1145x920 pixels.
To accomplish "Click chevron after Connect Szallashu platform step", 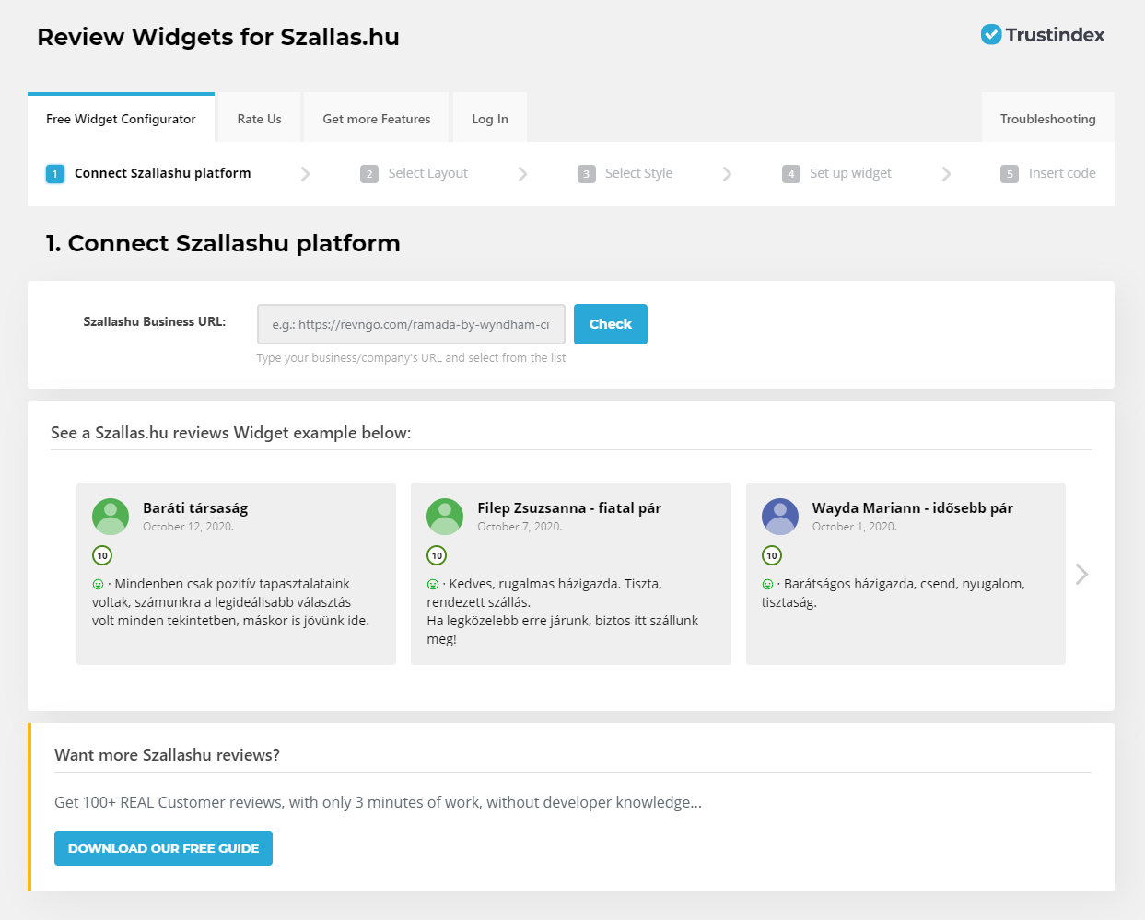I will click(306, 174).
